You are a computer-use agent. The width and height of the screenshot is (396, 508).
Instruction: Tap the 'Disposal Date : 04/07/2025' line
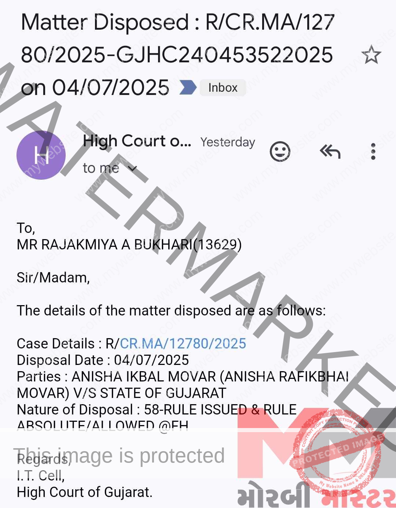point(103,360)
